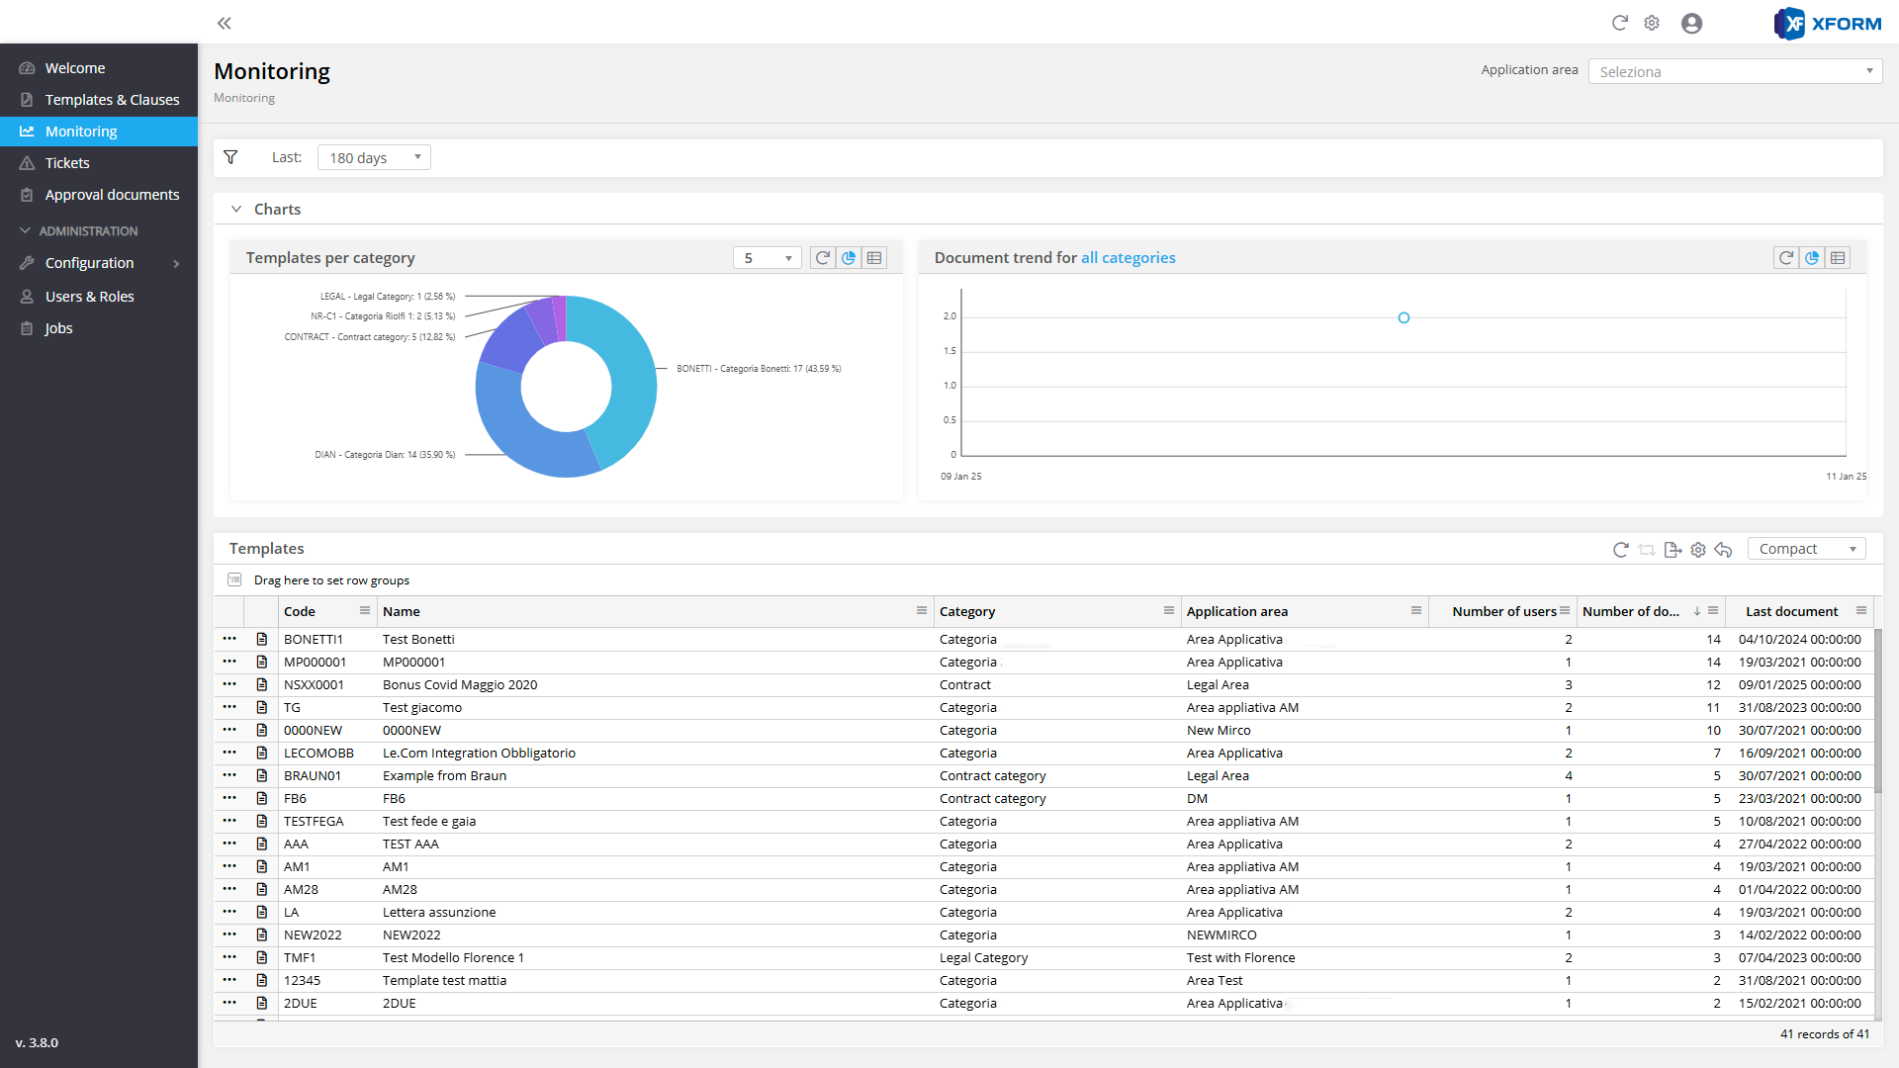This screenshot has width=1899, height=1068.
Task: Open row actions menu for TMF1
Action: coord(229,957)
